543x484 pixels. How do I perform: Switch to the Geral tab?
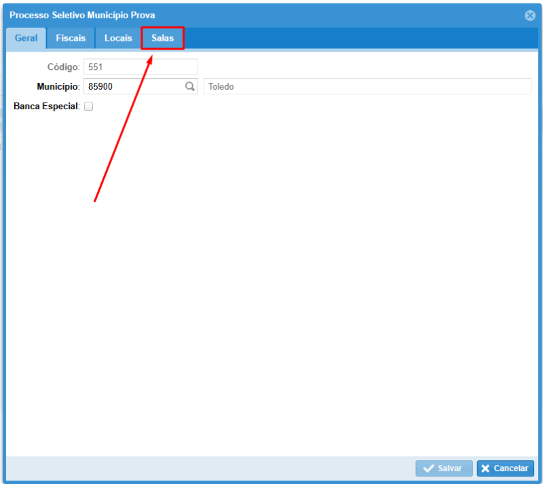[x=26, y=39]
